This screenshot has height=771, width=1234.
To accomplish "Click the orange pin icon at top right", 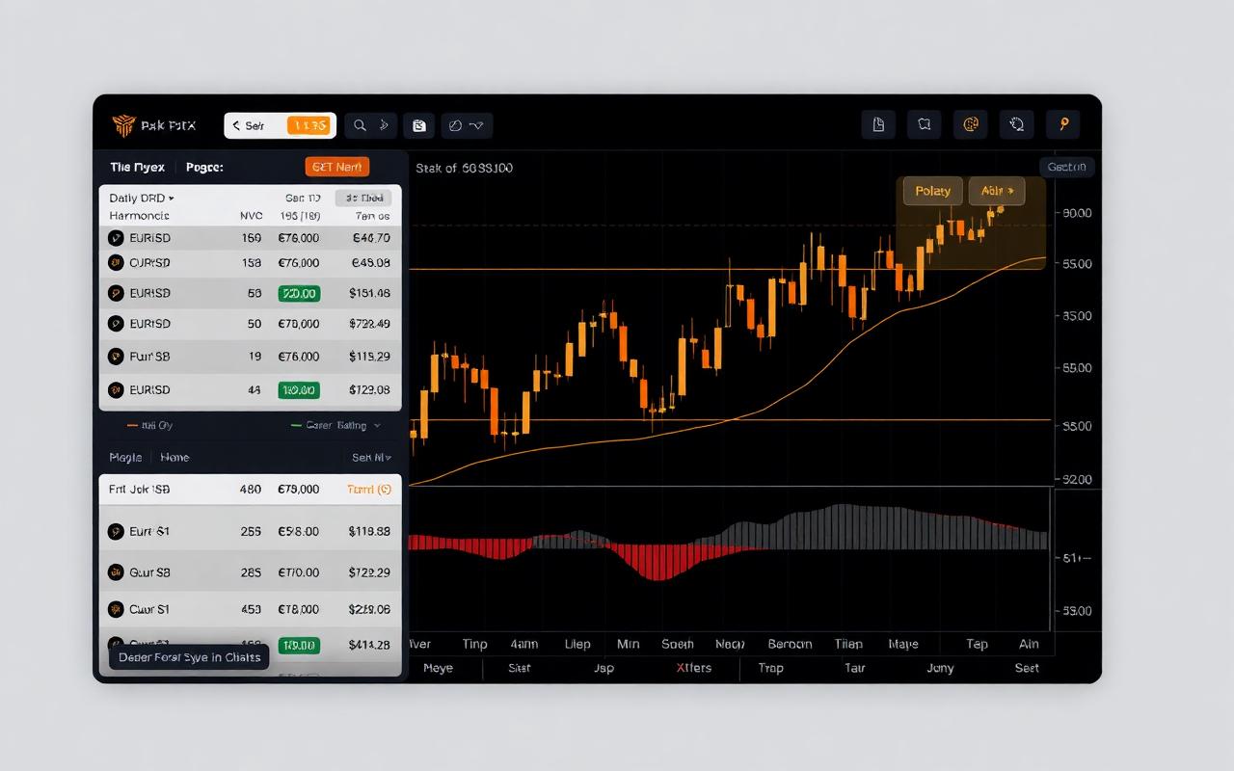I will pyautogui.click(x=1063, y=124).
